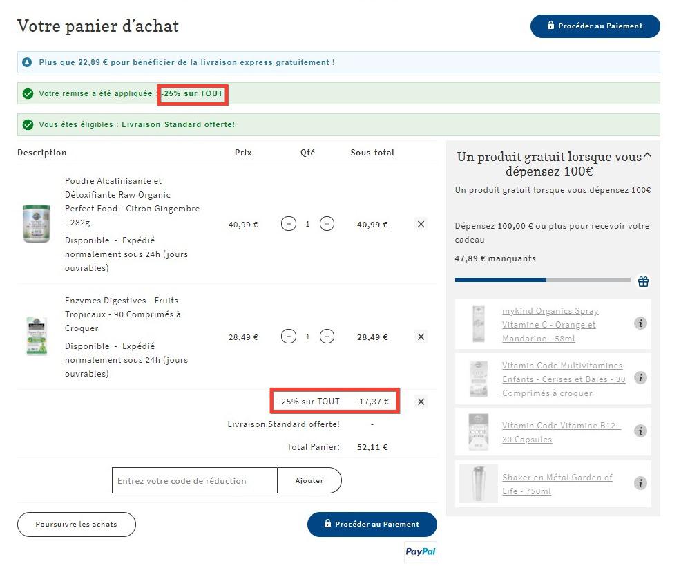This screenshot has width=690, height=566.
Task: Click Poursuivre les achats button
Action: pos(77,524)
